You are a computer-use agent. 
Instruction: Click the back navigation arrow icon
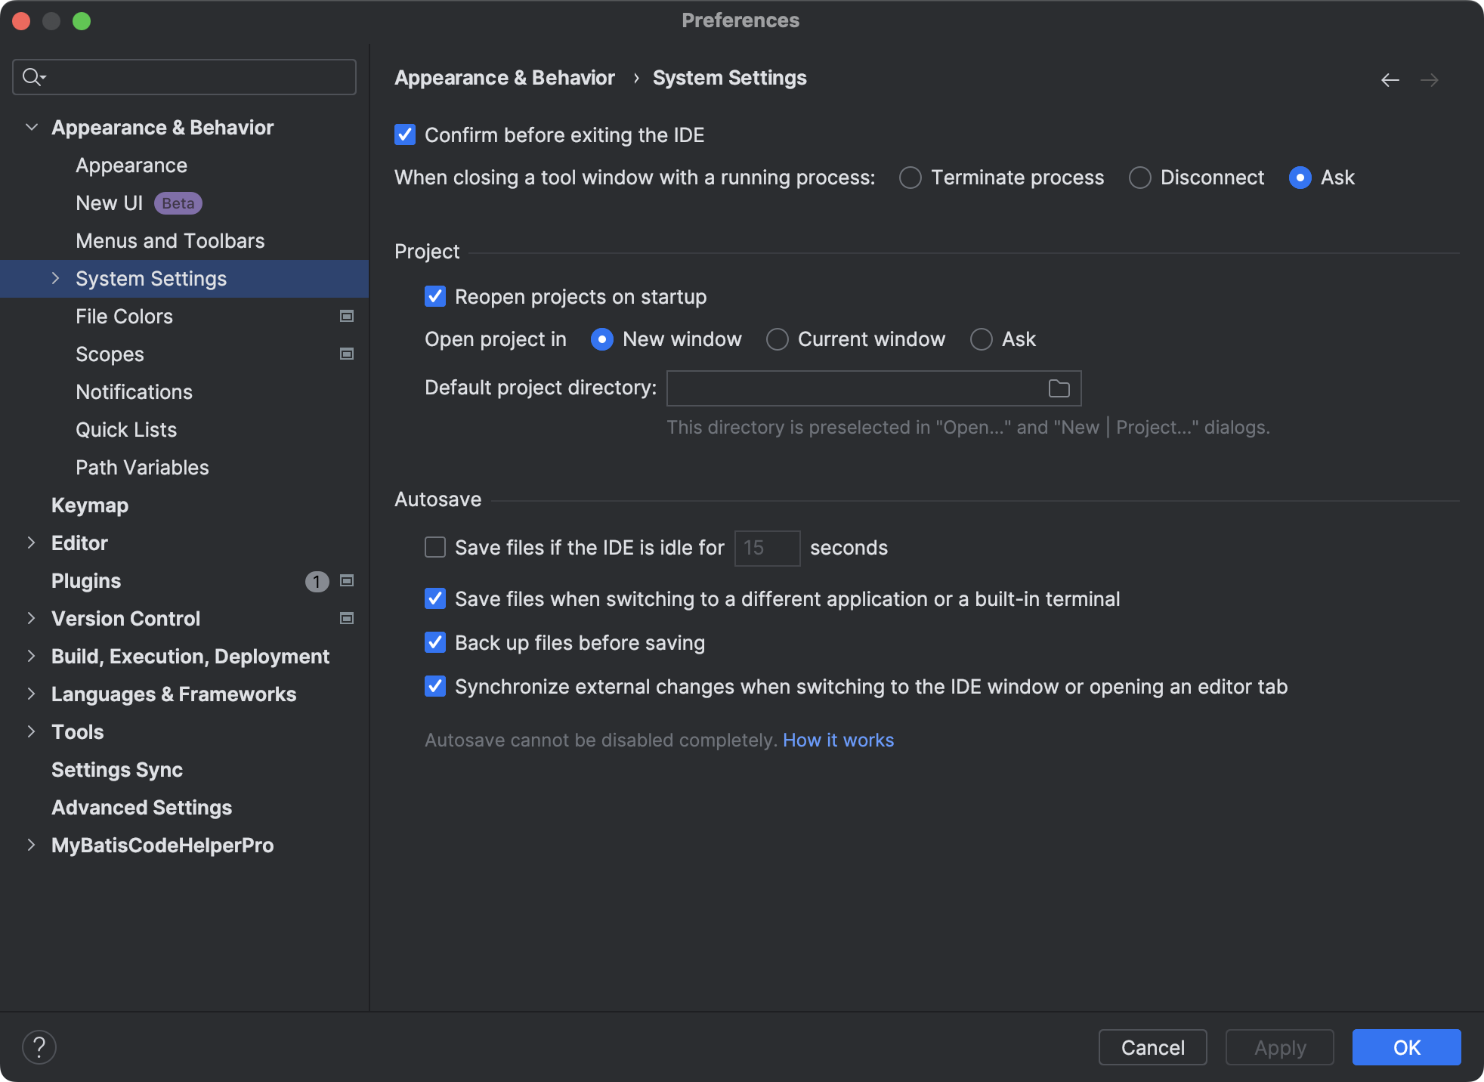point(1390,80)
